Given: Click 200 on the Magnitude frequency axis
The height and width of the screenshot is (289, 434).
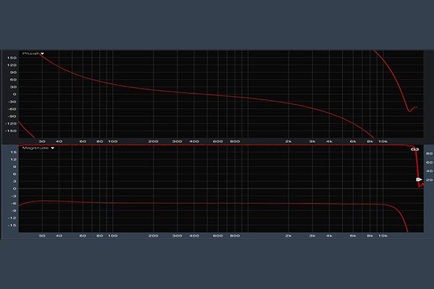Looking at the screenshot, I should [153, 236].
